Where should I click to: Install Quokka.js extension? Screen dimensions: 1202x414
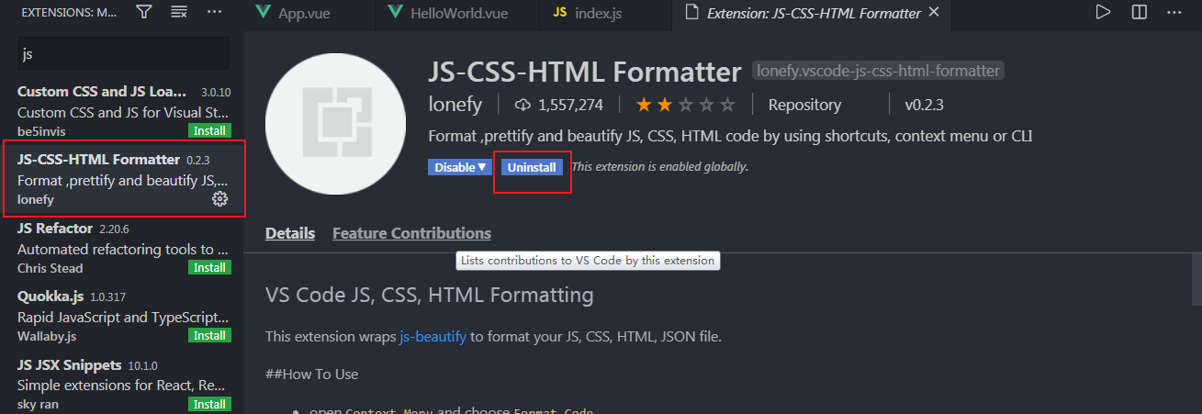tap(209, 336)
